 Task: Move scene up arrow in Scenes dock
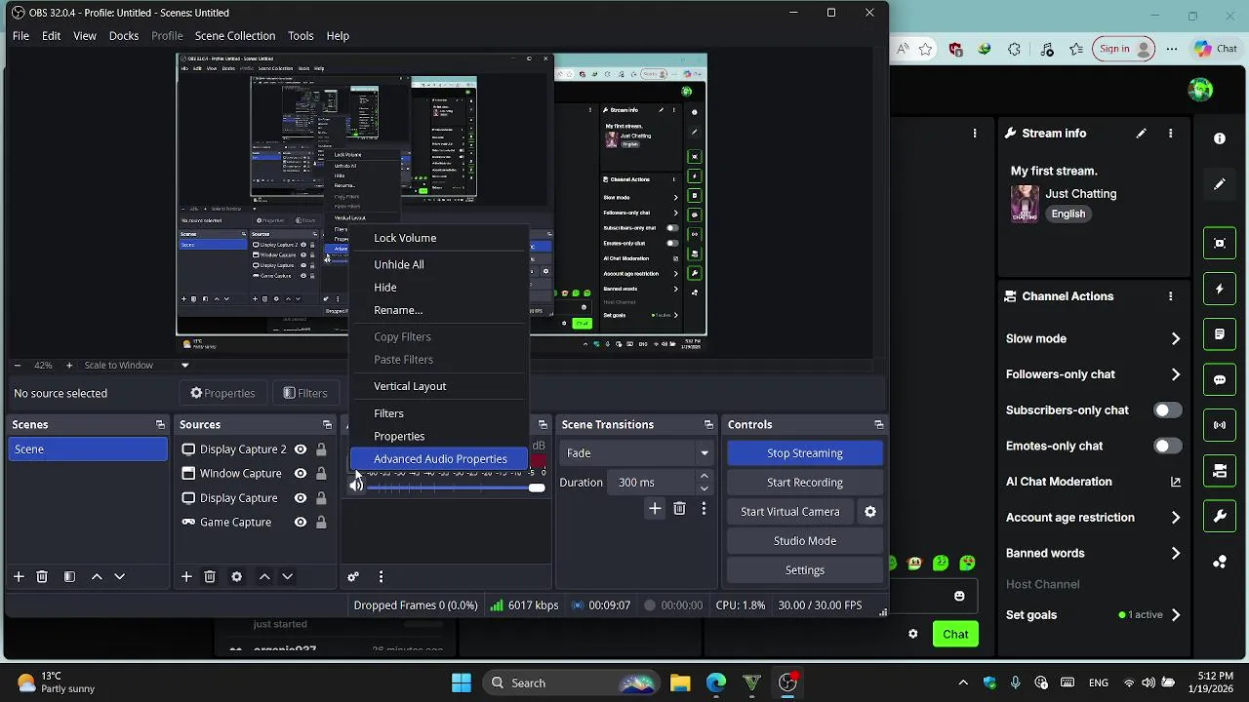click(x=97, y=576)
